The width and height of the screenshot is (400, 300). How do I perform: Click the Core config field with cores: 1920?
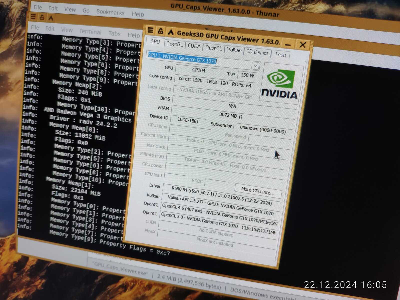pos(215,82)
